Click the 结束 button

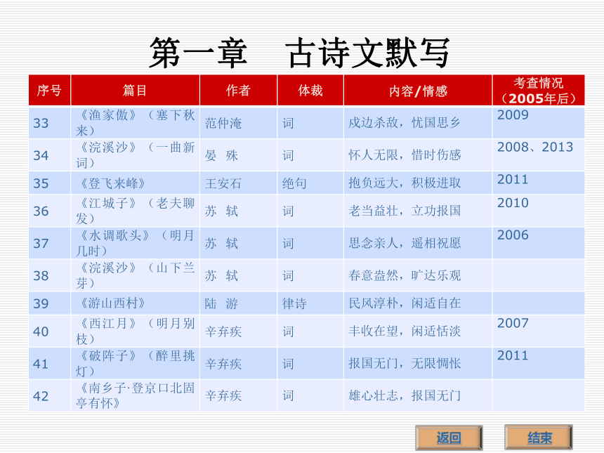tap(539, 438)
